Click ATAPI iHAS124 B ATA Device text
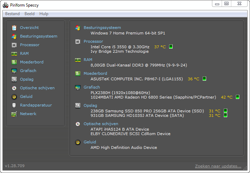This screenshot has width=250, height=173. [120, 129]
